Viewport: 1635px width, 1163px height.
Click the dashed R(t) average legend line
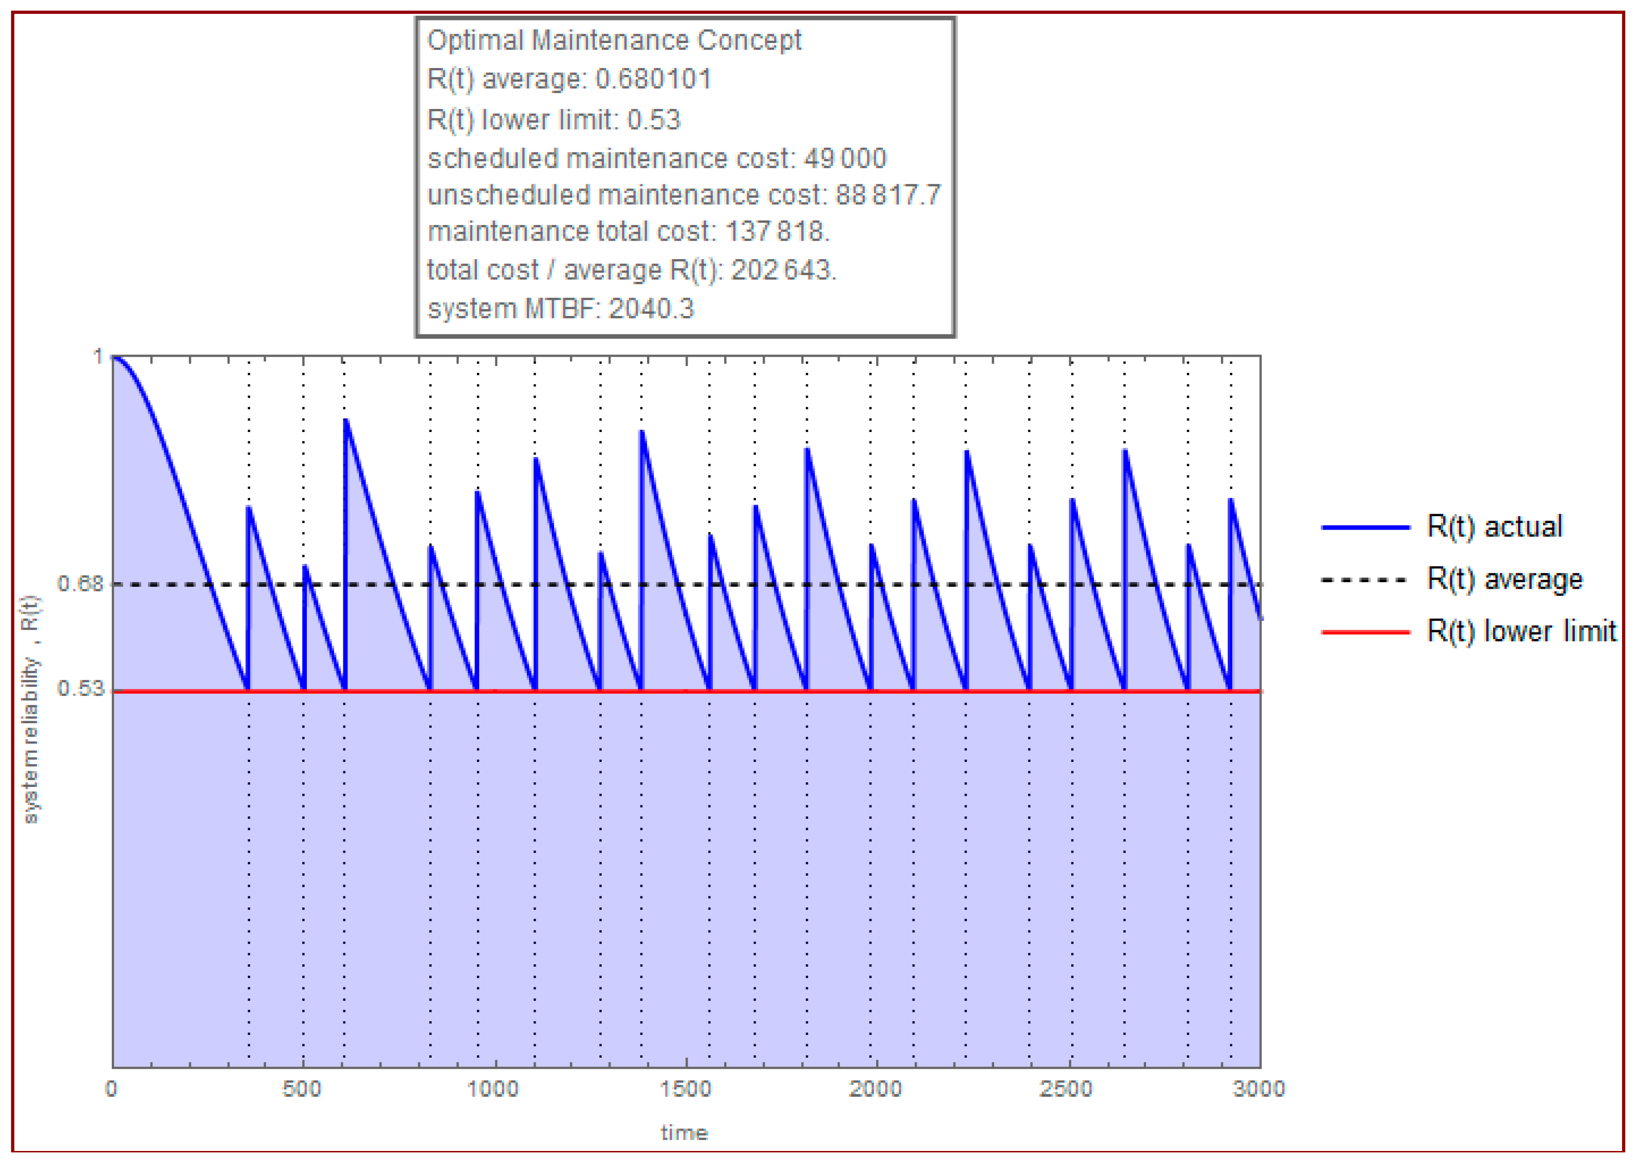[x=1365, y=579]
